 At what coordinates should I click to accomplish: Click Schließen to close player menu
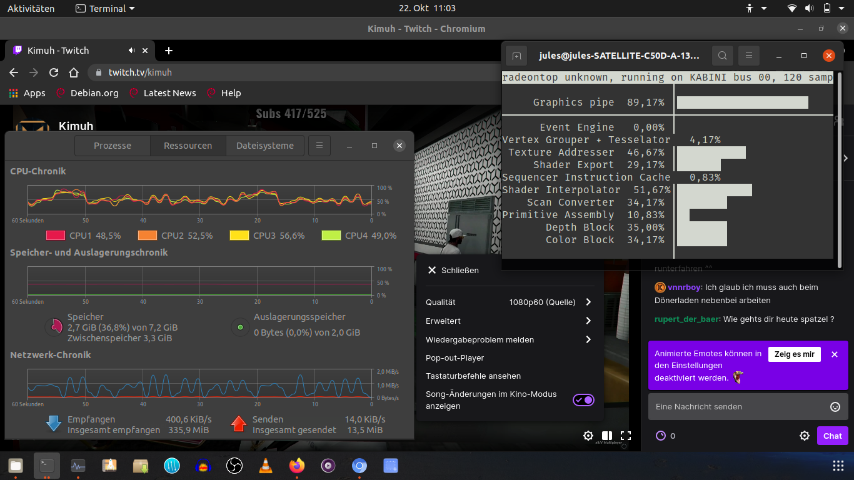pyautogui.click(x=453, y=270)
